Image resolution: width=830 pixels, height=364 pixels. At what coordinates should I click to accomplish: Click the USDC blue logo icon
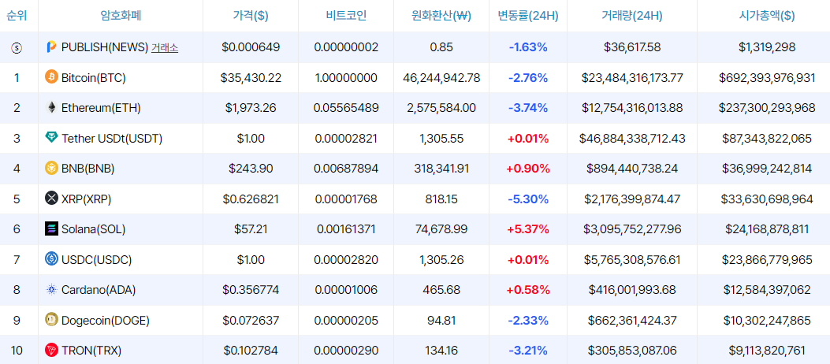point(51,259)
